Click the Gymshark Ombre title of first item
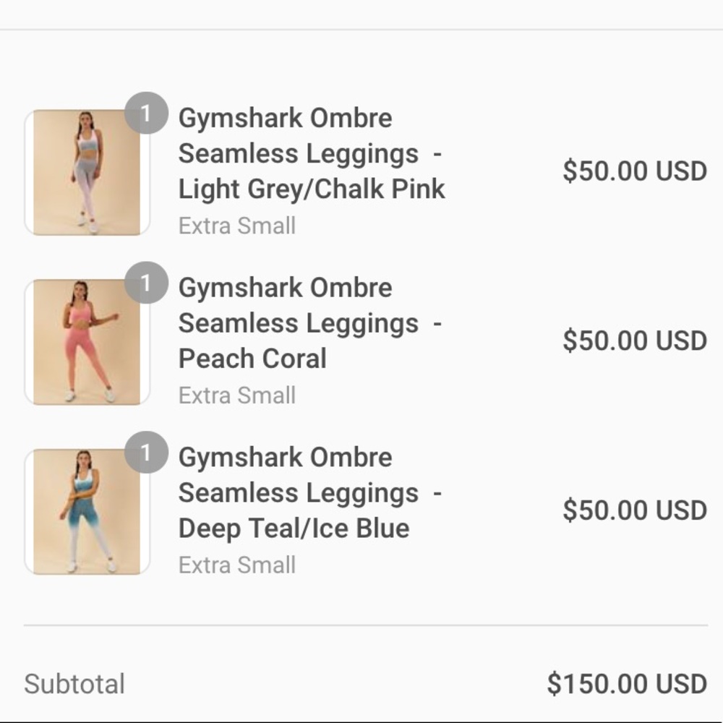Image resolution: width=723 pixels, height=723 pixels. pyautogui.click(x=286, y=118)
